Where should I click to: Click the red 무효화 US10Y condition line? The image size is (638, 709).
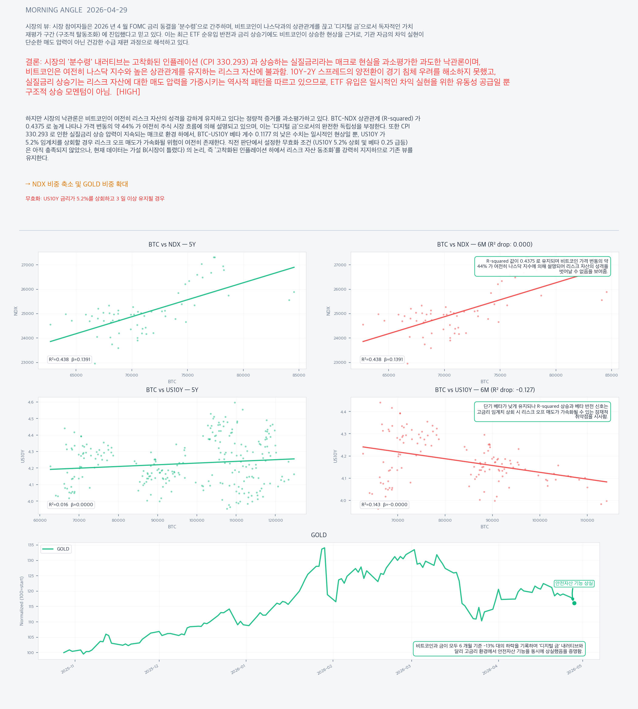[x=95, y=199]
